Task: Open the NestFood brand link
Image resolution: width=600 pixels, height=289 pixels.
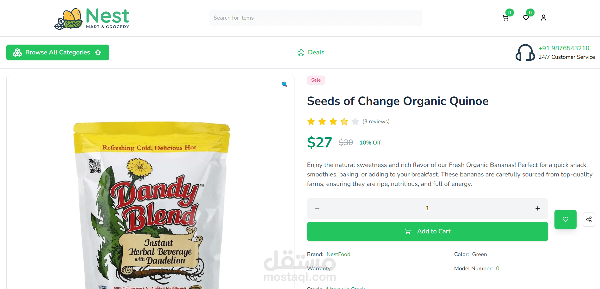Action: coord(338,254)
